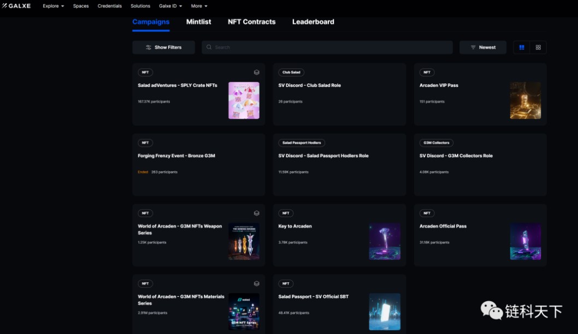Click the Galxe logo
This screenshot has height=334, width=578.
click(x=16, y=6)
